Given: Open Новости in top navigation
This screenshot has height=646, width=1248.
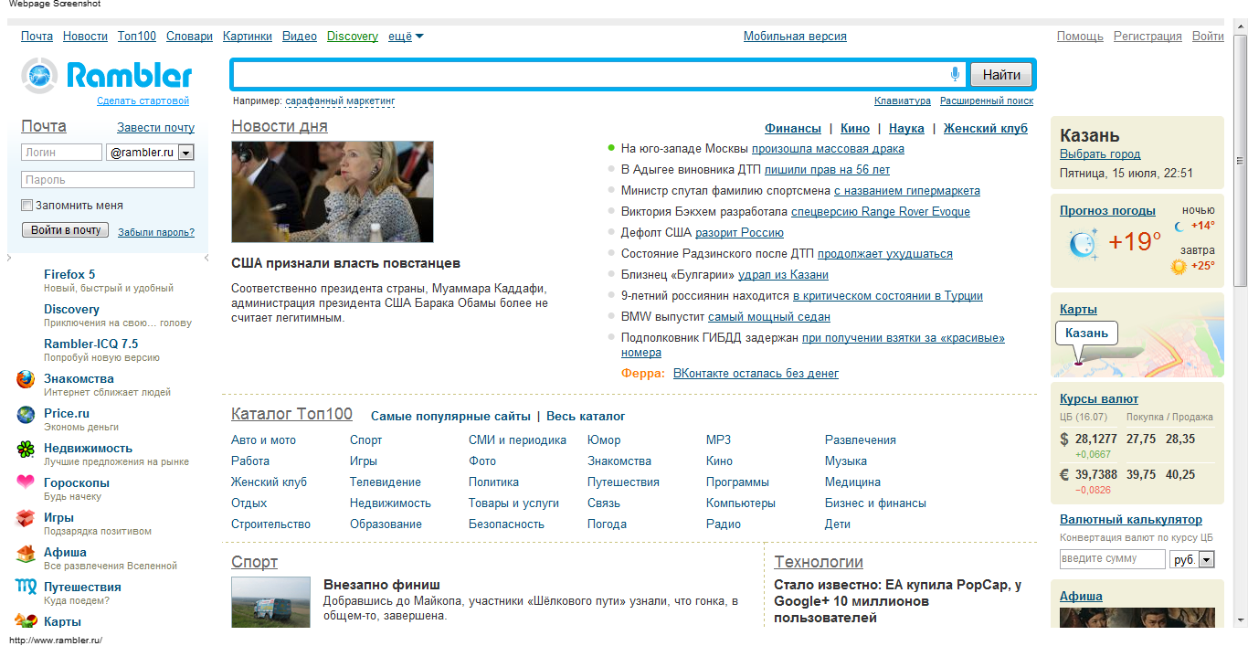Looking at the screenshot, I should [x=85, y=37].
